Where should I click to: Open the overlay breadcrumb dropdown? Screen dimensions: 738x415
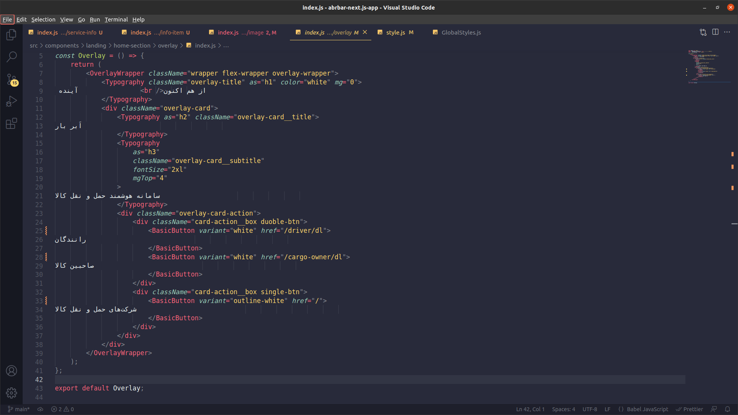[168, 45]
